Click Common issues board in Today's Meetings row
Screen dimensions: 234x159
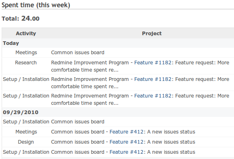click(77, 53)
